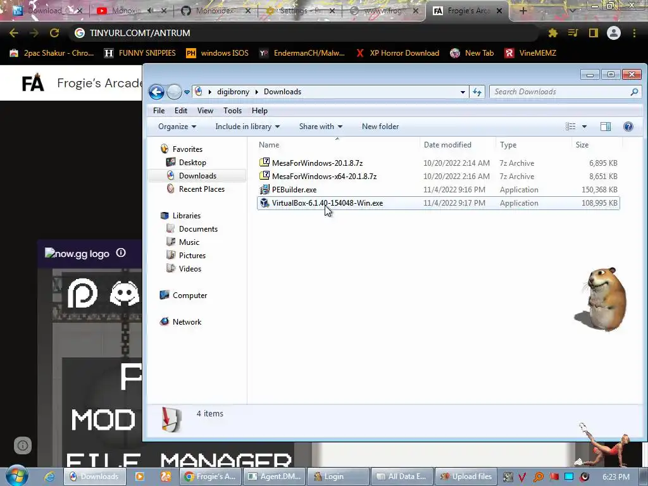This screenshot has height=486, width=648.
Task: Open the Documents library
Action: (198, 229)
